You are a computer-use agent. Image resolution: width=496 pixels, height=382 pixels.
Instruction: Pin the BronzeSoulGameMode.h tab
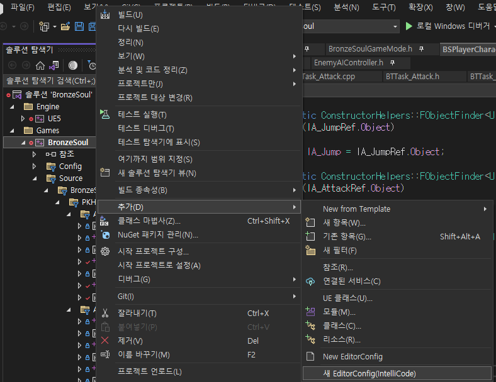[x=421, y=49]
